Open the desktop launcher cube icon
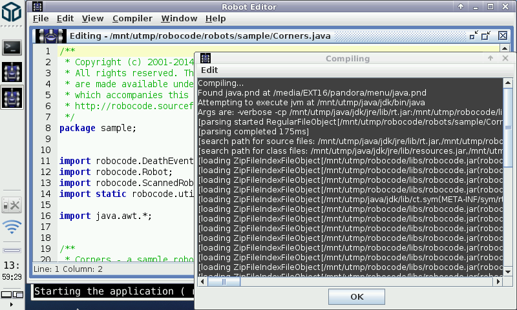The width and height of the screenshot is (517, 310). click(12, 12)
